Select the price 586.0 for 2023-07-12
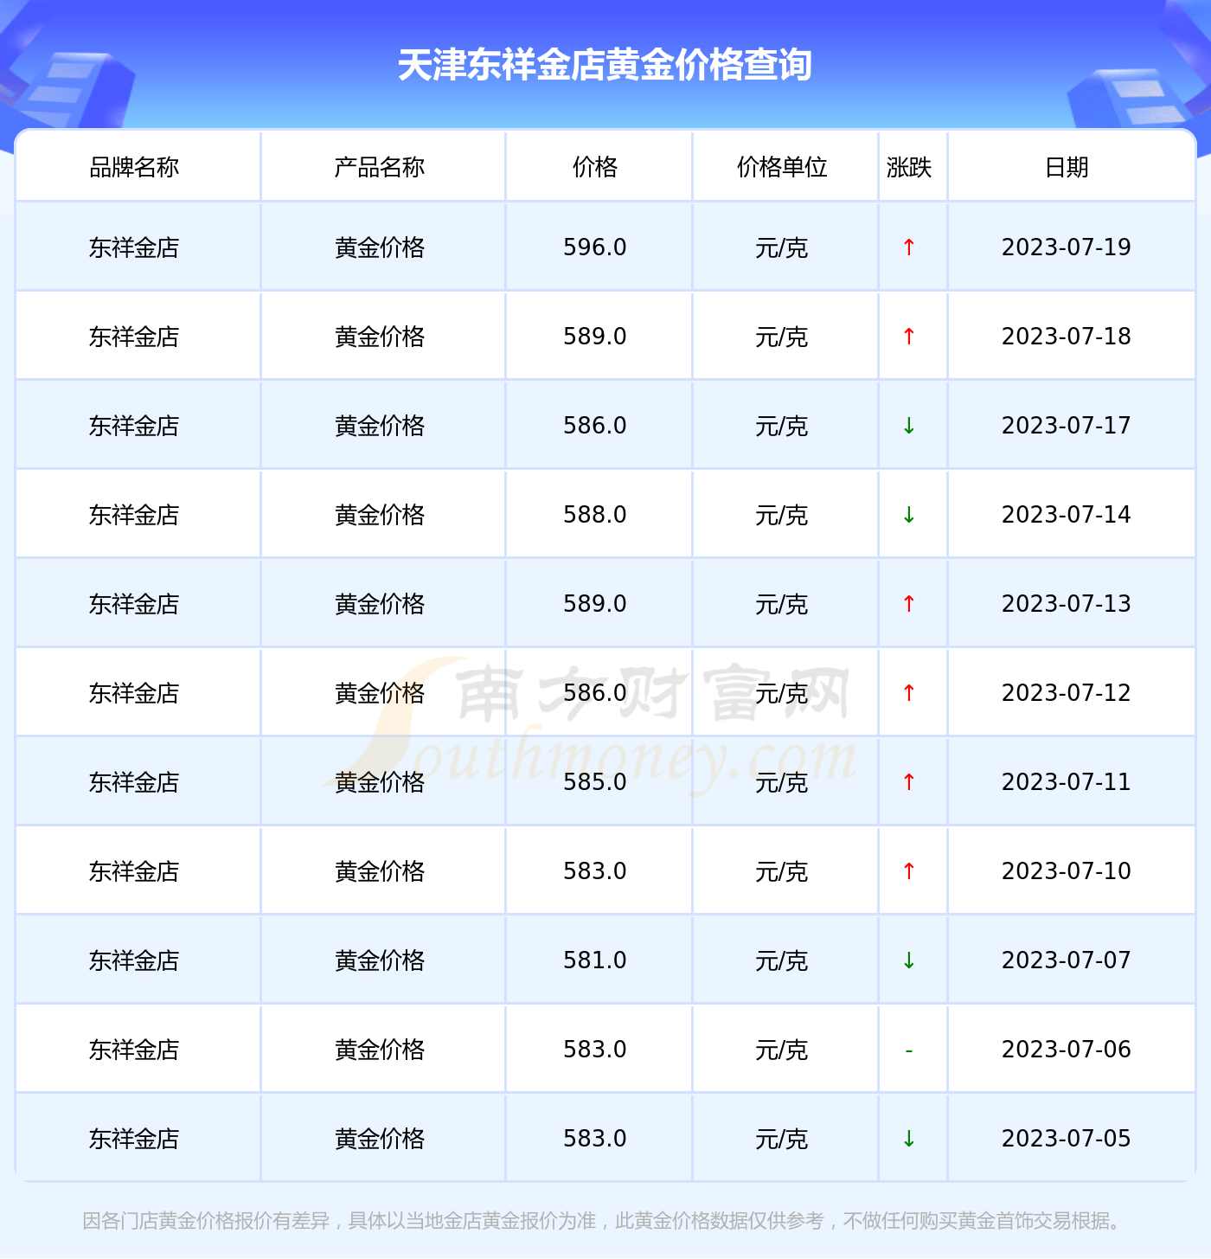This screenshot has width=1211, height=1259. pyautogui.click(x=595, y=693)
